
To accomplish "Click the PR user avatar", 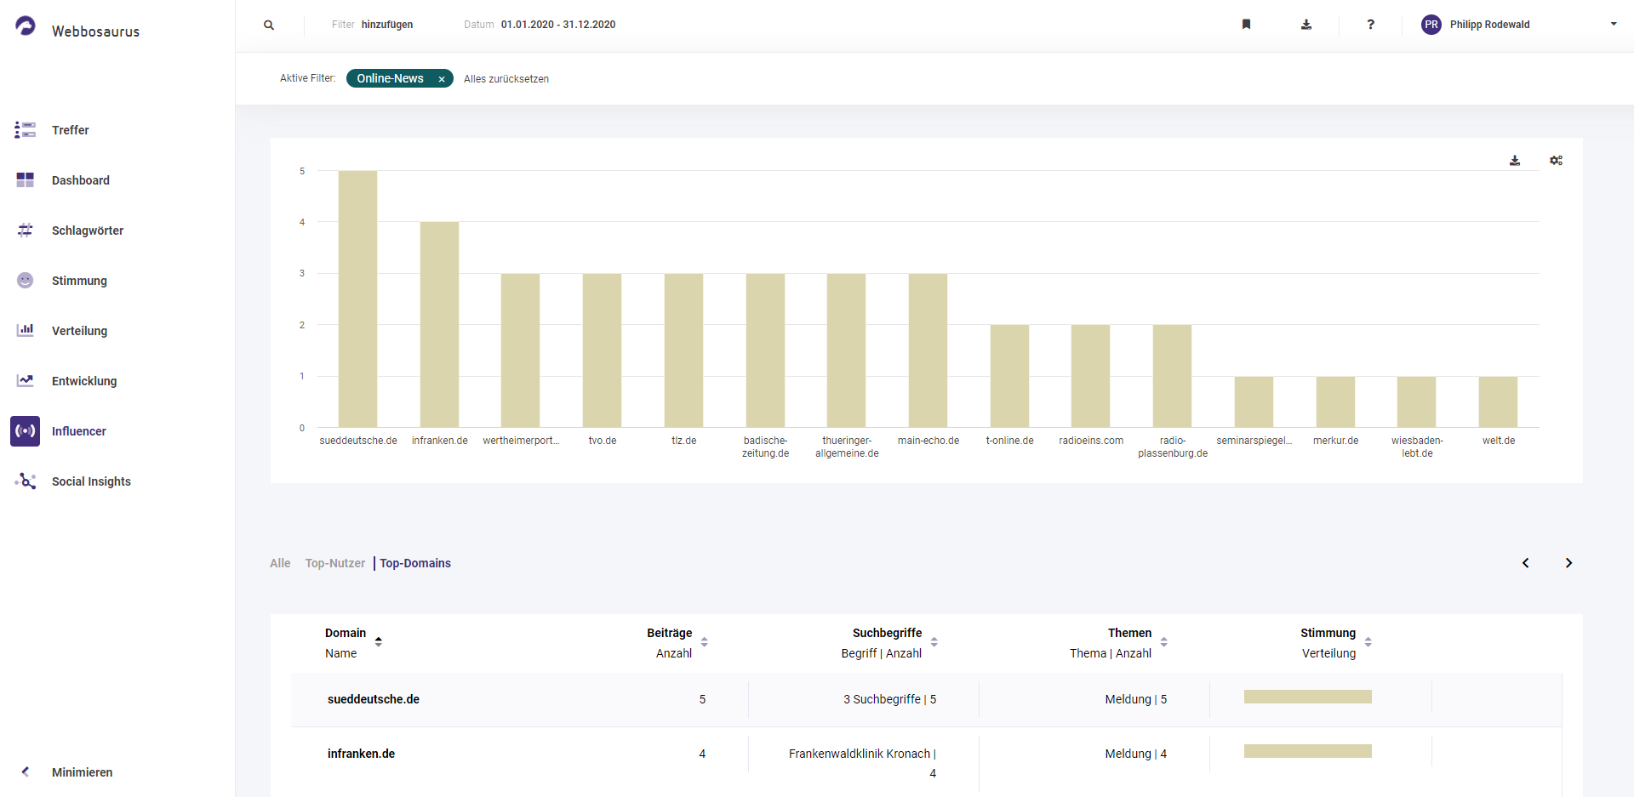I will [x=1431, y=25].
